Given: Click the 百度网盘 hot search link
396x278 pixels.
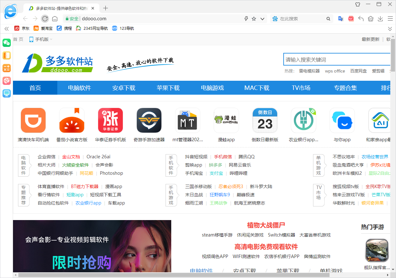Looking at the screenshot, I should click(x=358, y=71).
